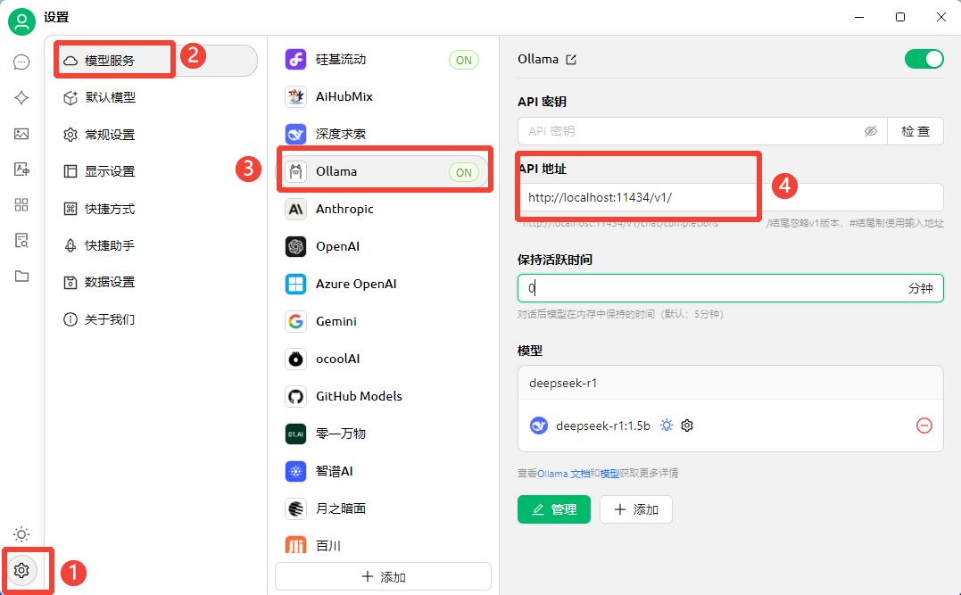Screen dimensions: 961x595
Task: Open the image painting sidebar icon
Action: 21,134
